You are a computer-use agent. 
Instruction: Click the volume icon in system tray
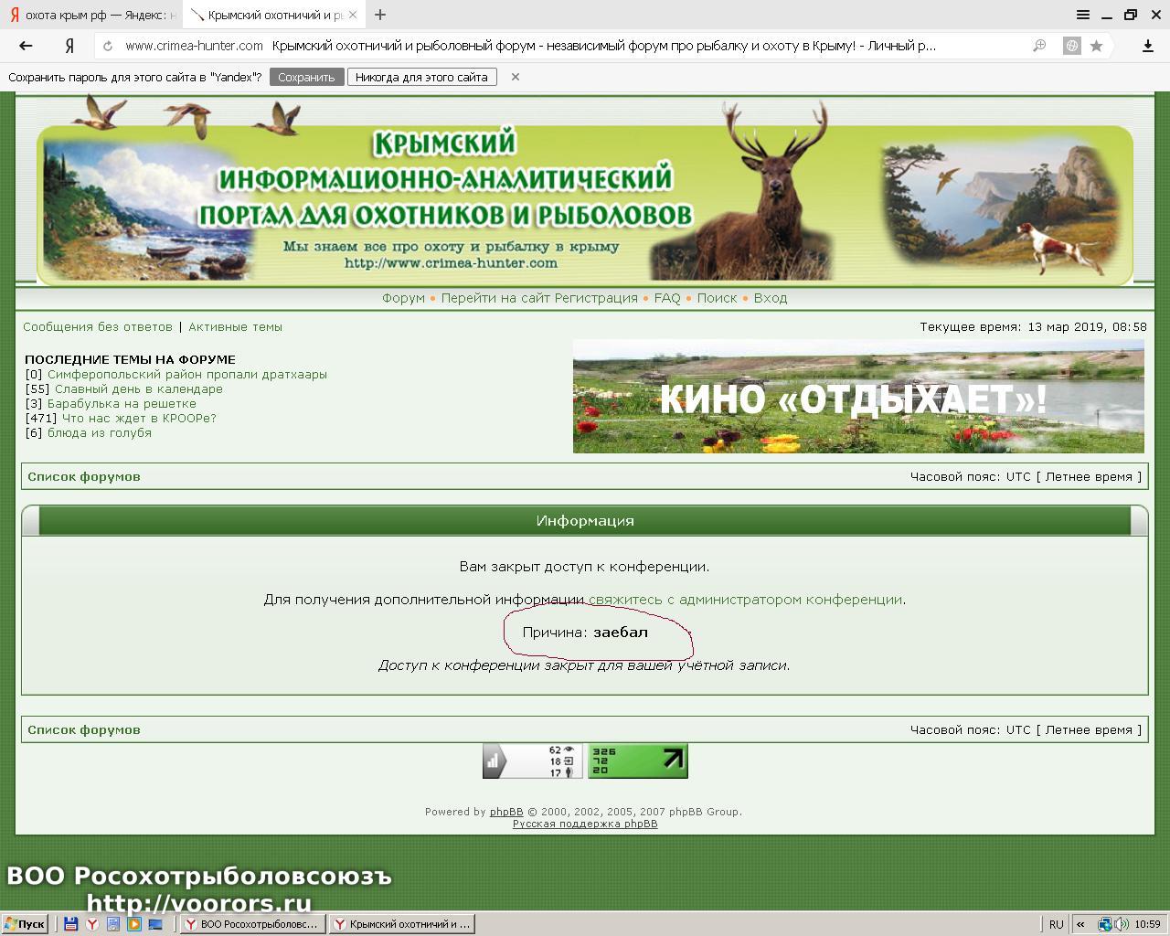[x=1122, y=924]
